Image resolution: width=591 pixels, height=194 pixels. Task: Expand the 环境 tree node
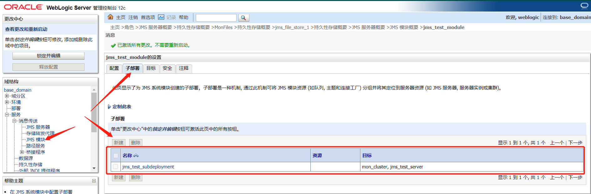click(7, 102)
